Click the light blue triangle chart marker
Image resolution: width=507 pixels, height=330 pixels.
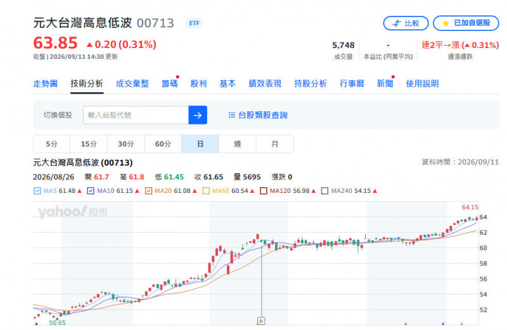462,323
